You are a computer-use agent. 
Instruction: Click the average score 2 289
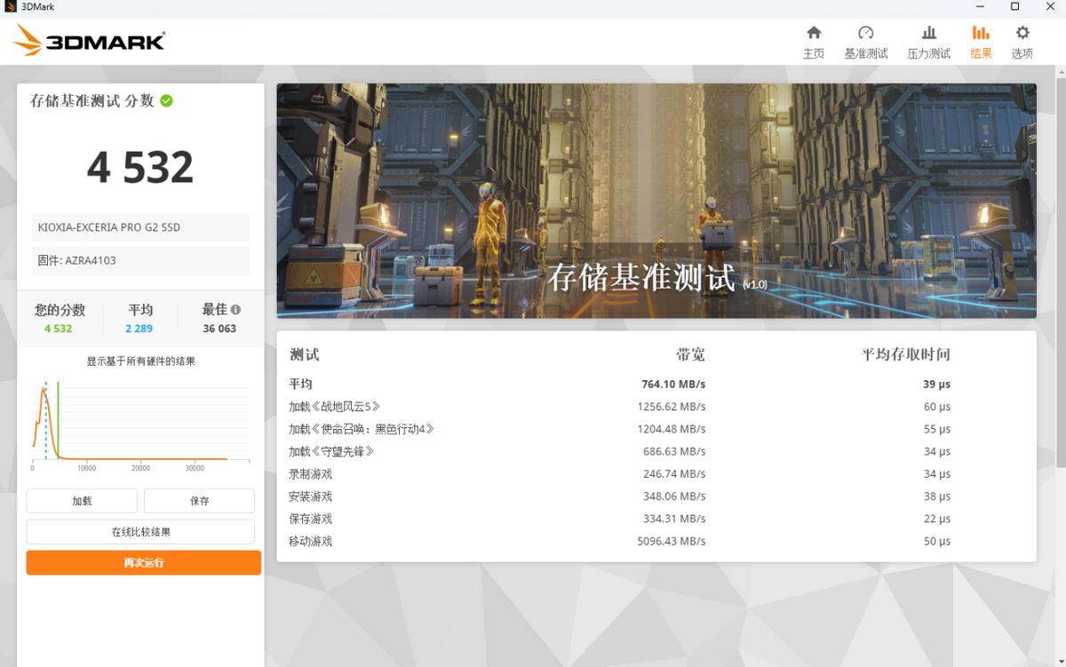pyautogui.click(x=139, y=328)
